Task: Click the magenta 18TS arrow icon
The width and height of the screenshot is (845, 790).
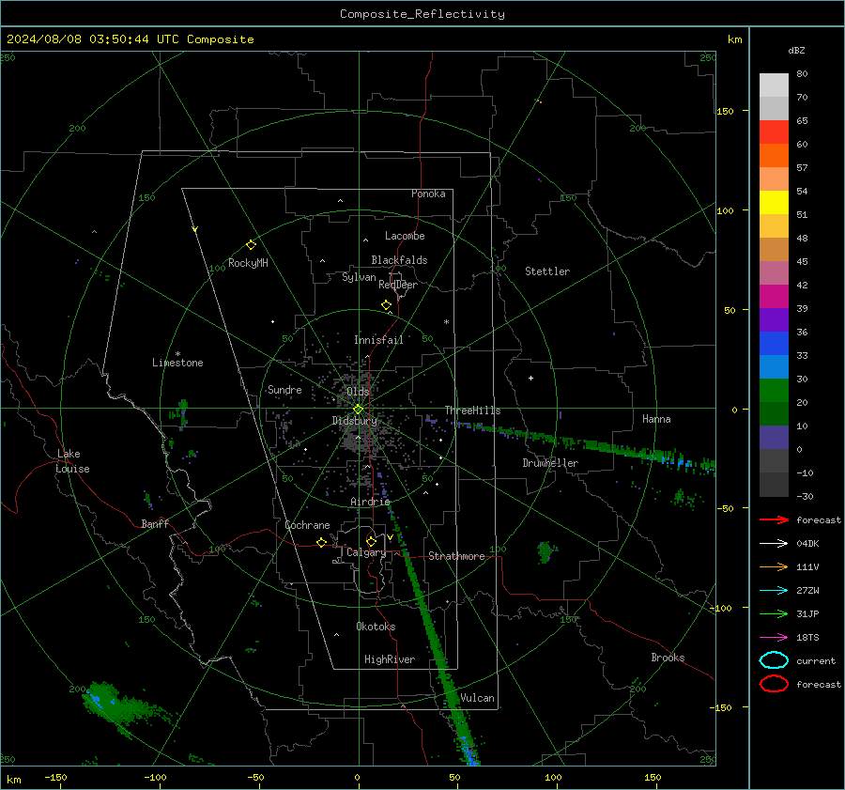Action: 774,637
